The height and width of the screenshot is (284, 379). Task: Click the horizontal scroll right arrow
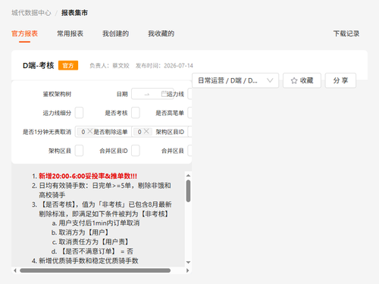click(x=187, y=270)
